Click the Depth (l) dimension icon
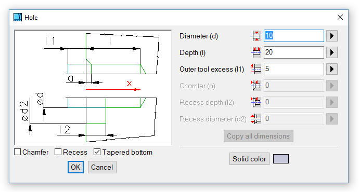359x192 pixels. (x=256, y=52)
